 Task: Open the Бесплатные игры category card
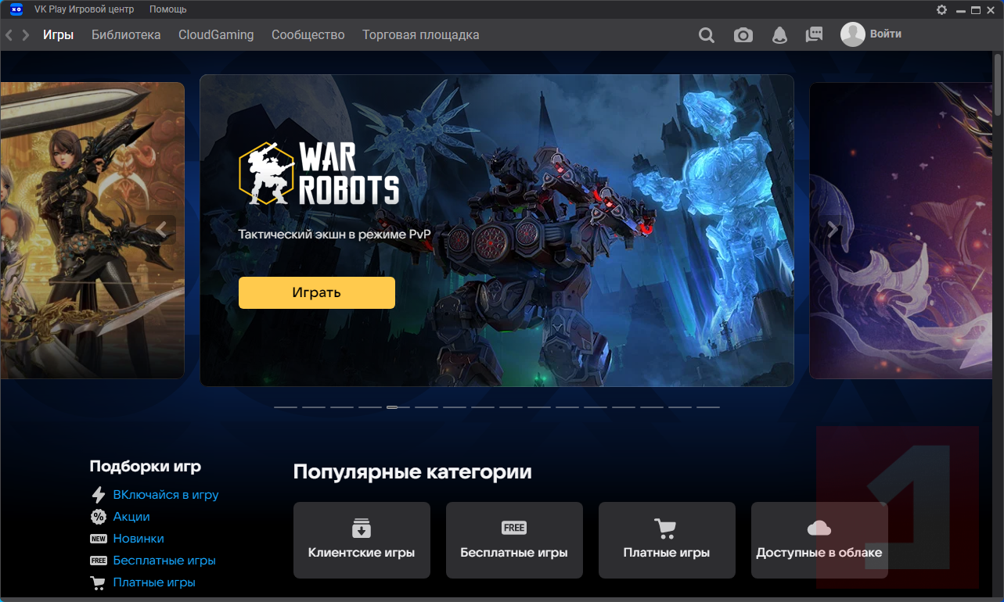coord(514,540)
